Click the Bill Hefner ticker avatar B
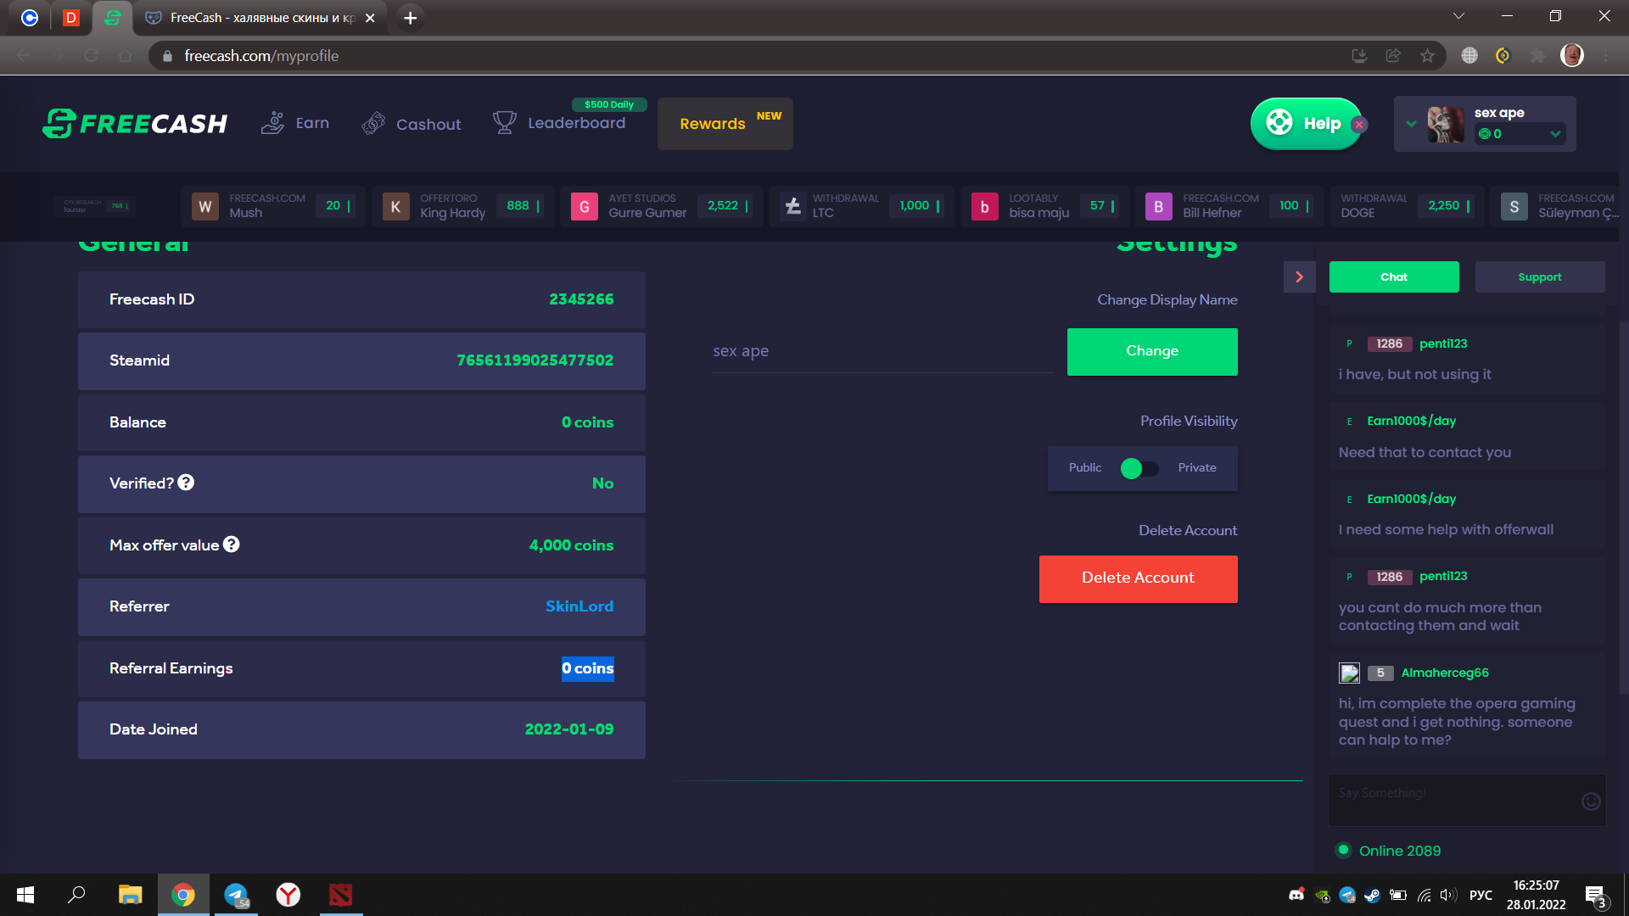 [1159, 206]
